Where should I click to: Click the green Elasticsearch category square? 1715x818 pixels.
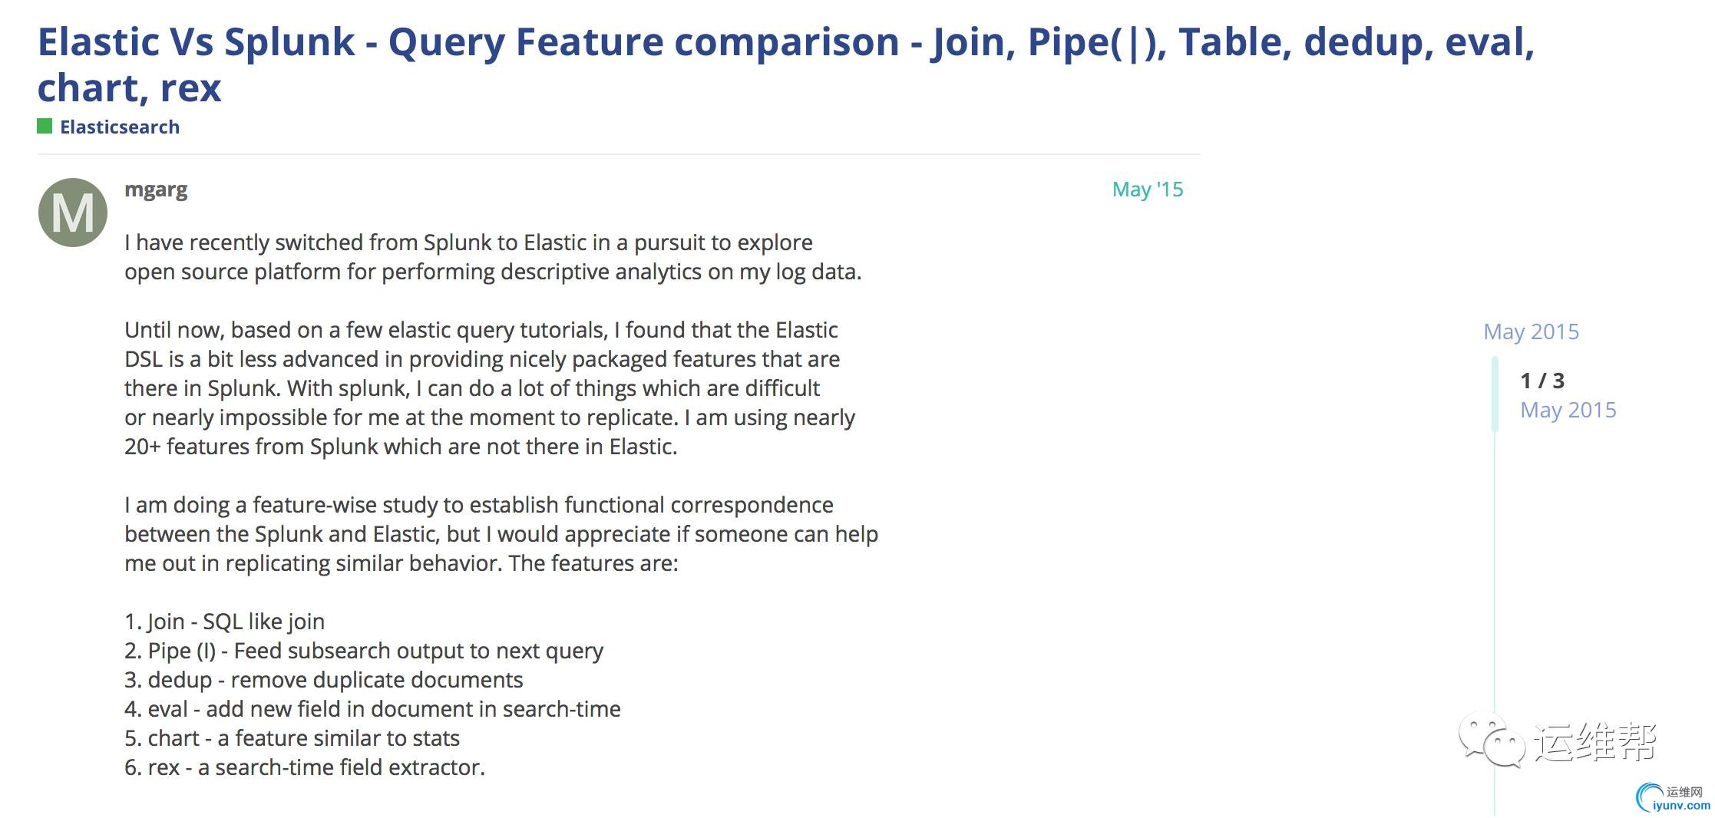pyautogui.click(x=45, y=126)
